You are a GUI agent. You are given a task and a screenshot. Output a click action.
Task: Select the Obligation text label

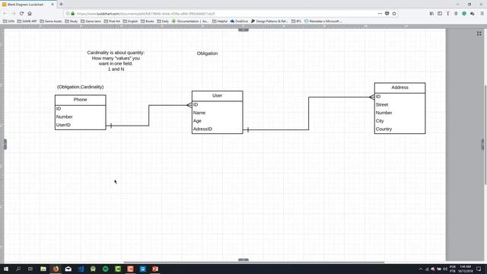click(x=207, y=53)
